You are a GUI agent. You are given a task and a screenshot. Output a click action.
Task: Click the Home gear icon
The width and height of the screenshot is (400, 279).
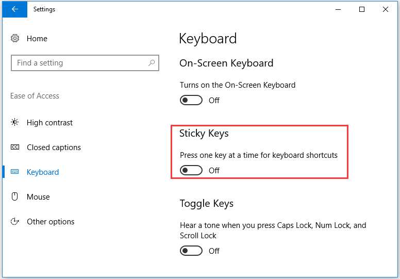[x=15, y=38]
